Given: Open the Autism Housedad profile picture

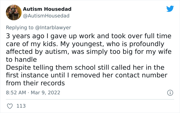Looking at the screenshot, I should tap(13, 12).
